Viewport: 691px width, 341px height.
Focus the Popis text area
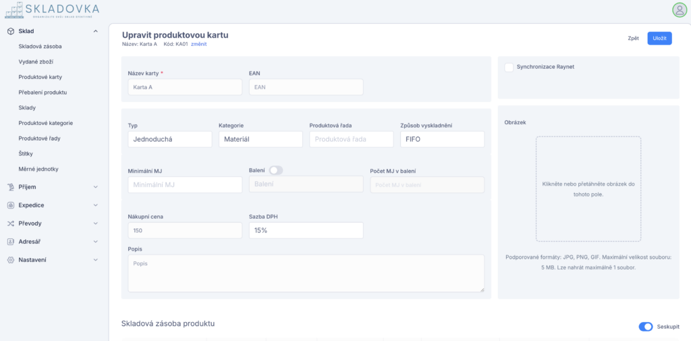coord(306,273)
